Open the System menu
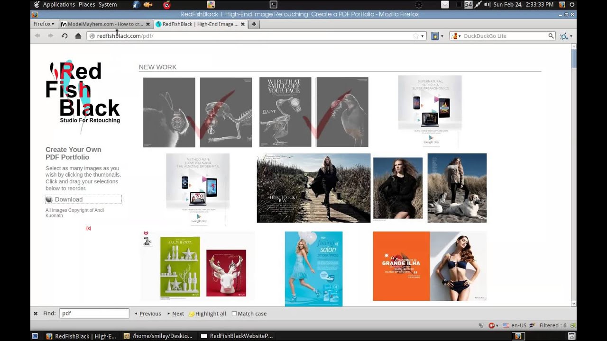This screenshot has width=607, height=341. click(108, 5)
